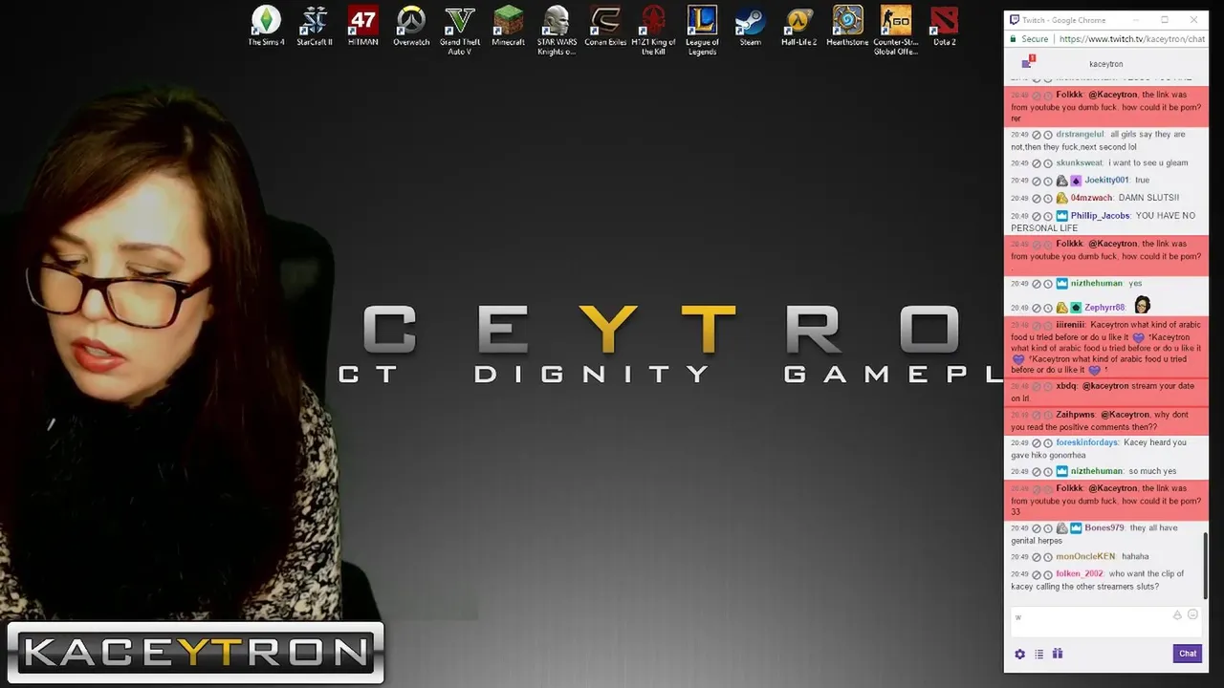Screen dimensions: 1224x688
Task: Launch the Dota 2 desktop shortcut
Action: pos(945,27)
